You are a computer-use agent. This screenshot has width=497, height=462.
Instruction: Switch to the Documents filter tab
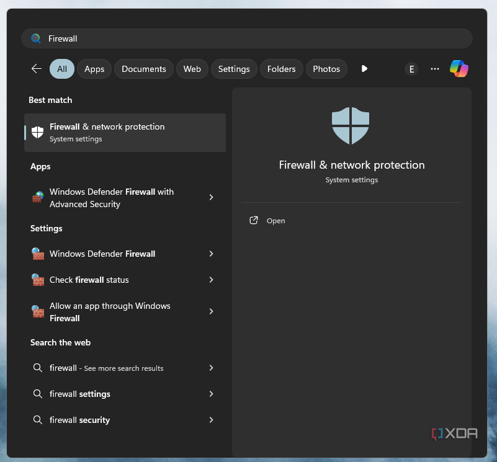(143, 69)
